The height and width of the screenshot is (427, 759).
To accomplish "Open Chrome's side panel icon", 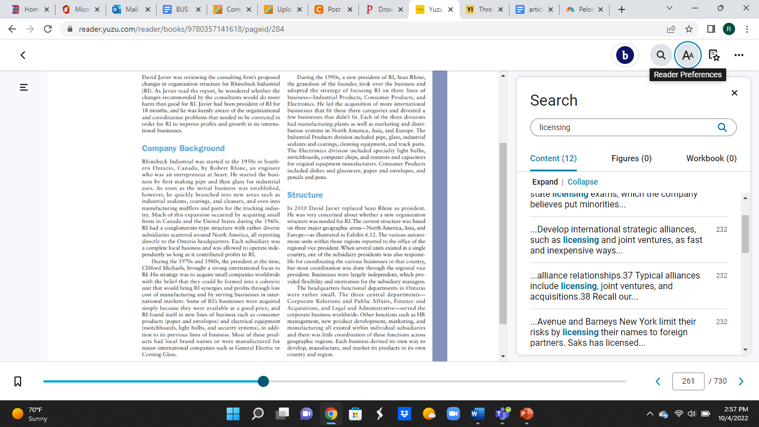I will point(711,29).
